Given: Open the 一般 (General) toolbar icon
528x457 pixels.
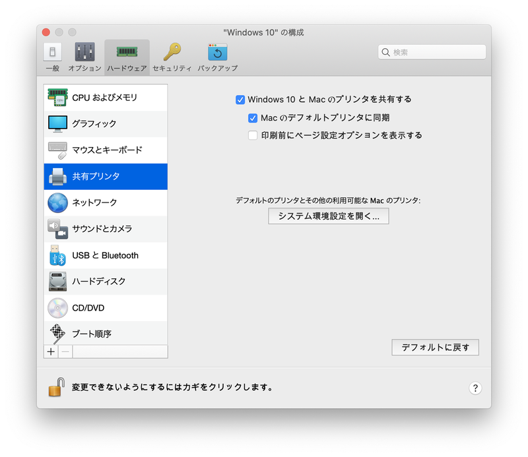Looking at the screenshot, I should (53, 52).
